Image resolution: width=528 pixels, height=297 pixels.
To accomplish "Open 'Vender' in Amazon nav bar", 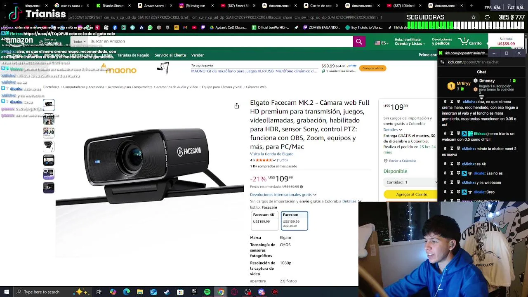I will [197, 55].
